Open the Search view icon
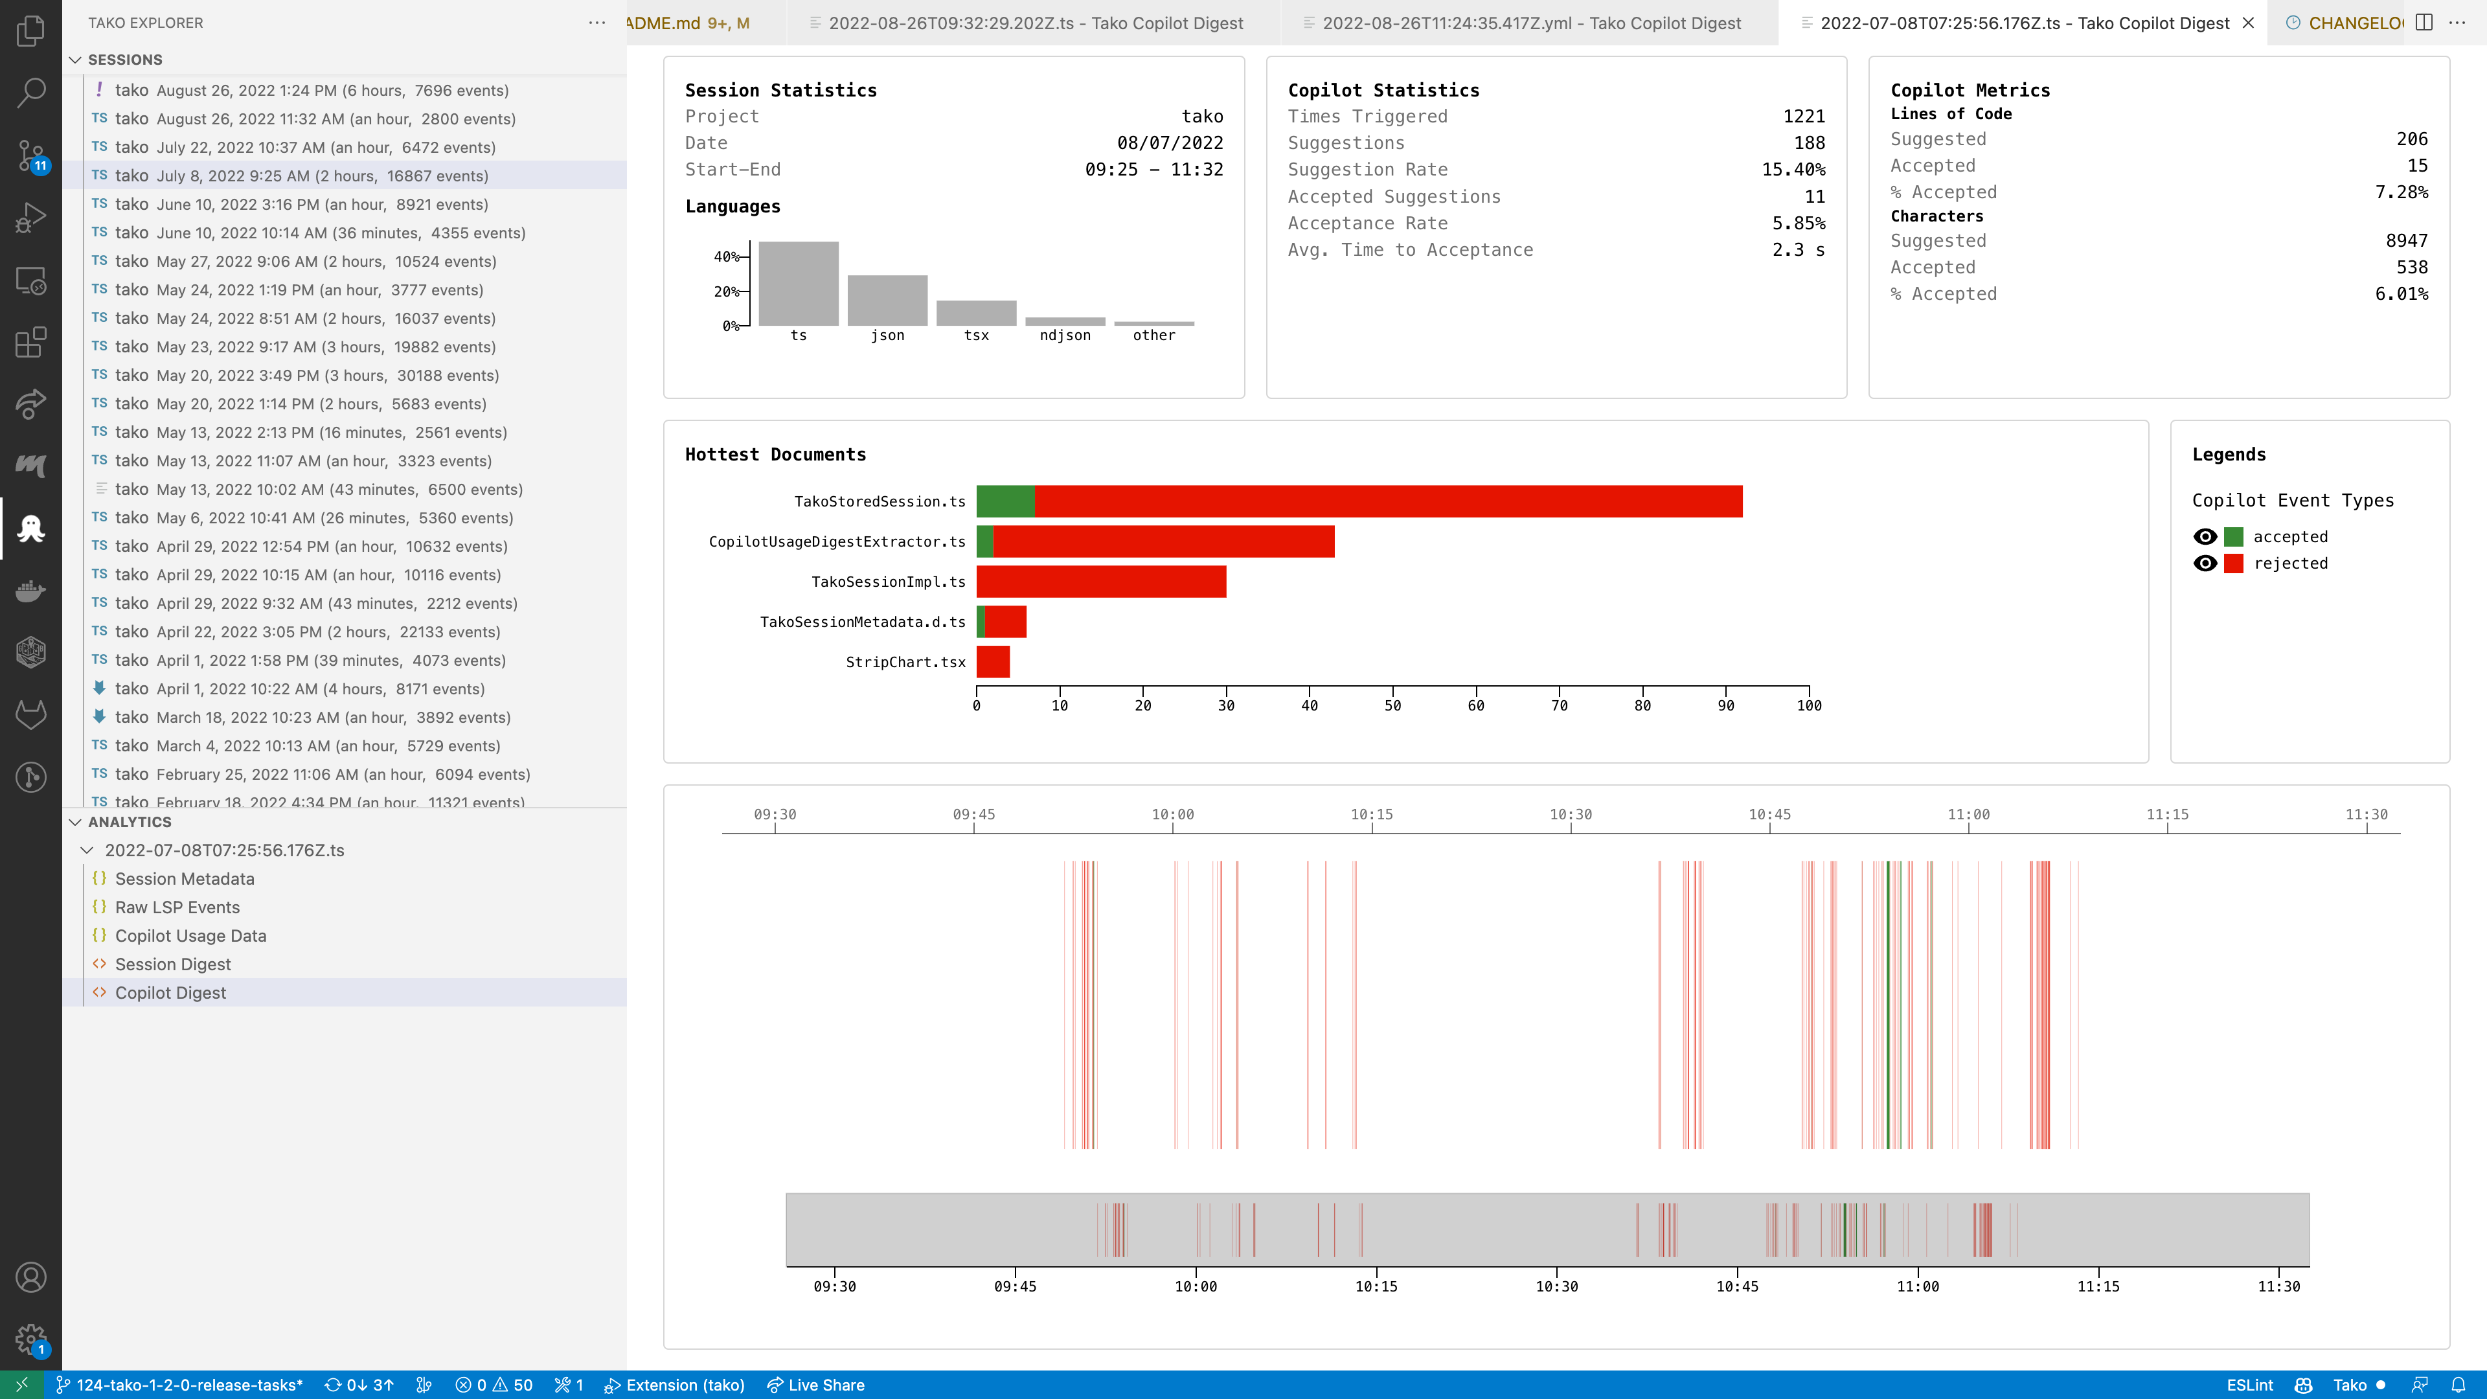Screen dimensions: 2487x1399 (31, 93)
